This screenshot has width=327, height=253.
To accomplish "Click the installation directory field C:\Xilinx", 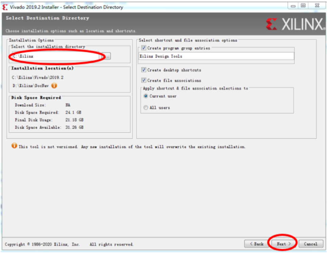I will (56, 56).
